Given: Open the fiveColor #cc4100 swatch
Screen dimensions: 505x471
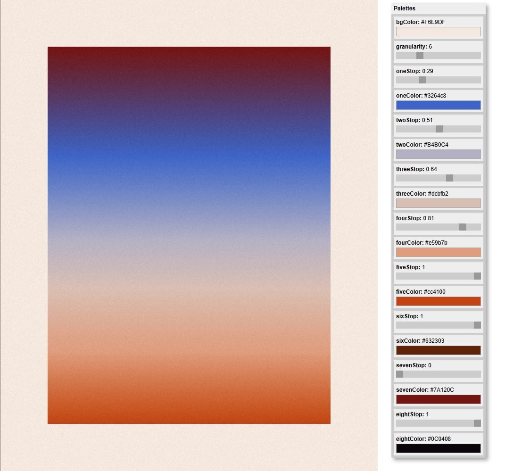Looking at the screenshot, I should [x=439, y=301].
